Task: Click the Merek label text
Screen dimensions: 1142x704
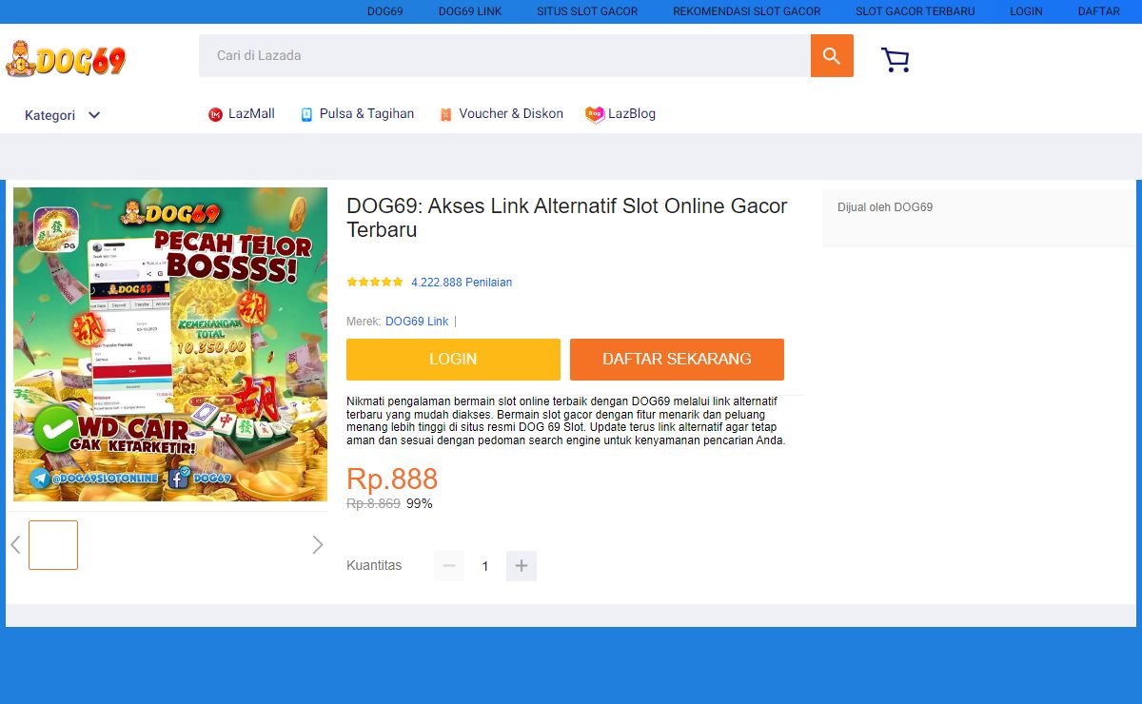Action: tap(364, 322)
